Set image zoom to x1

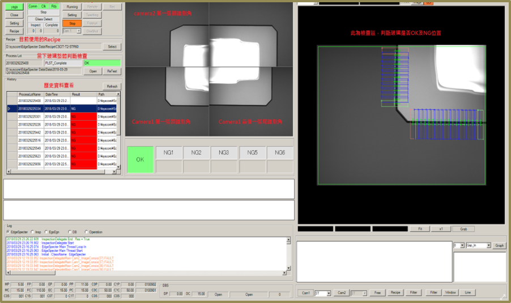coord(441,229)
